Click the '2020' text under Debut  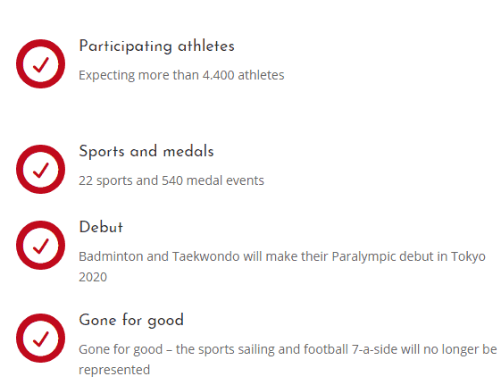(x=93, y=277)
